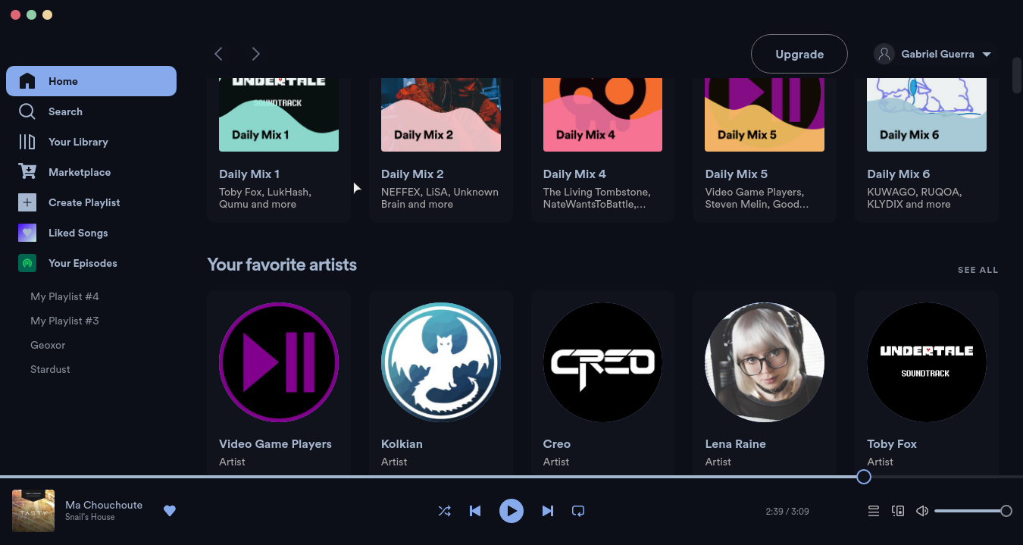Image resolution: width=1023 pixels, height=545 pixels.
Task: Open the Toby Fox artist image
Action: point(927,362)
